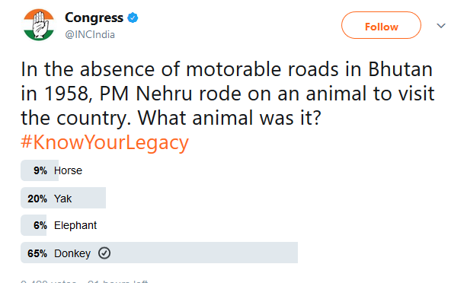Select the Horse poll option text
The height and width of the screenshot is (283, 467).
pos(68,170)
